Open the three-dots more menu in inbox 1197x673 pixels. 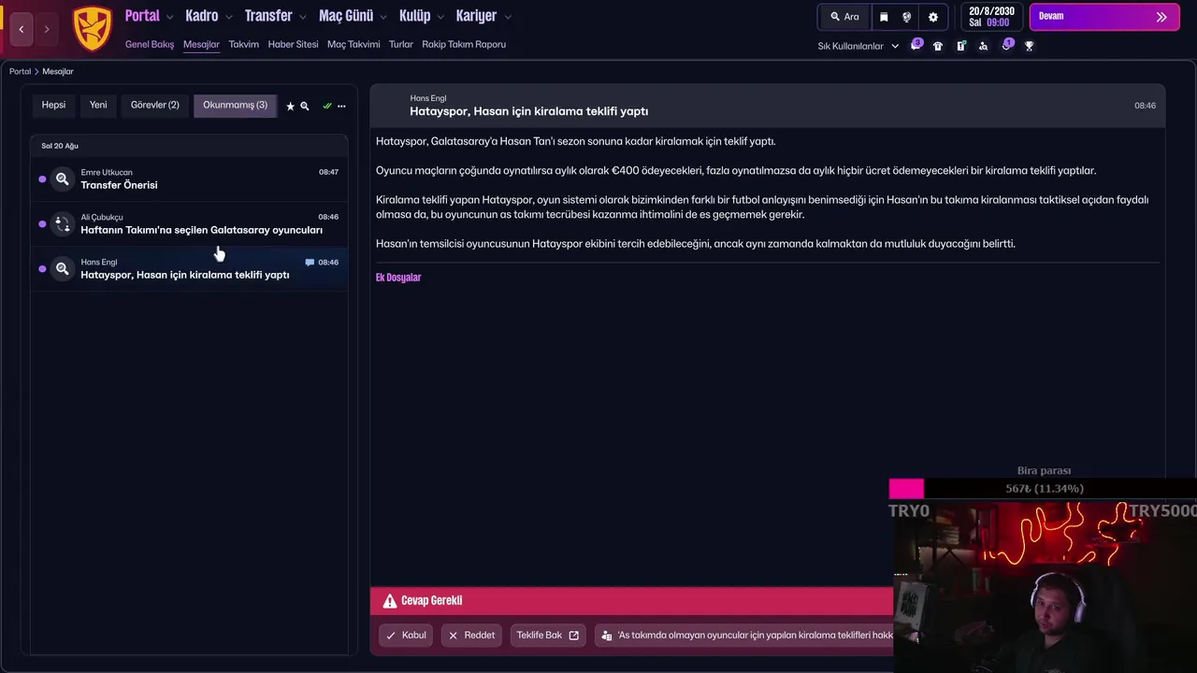click(x=341, y=107)
